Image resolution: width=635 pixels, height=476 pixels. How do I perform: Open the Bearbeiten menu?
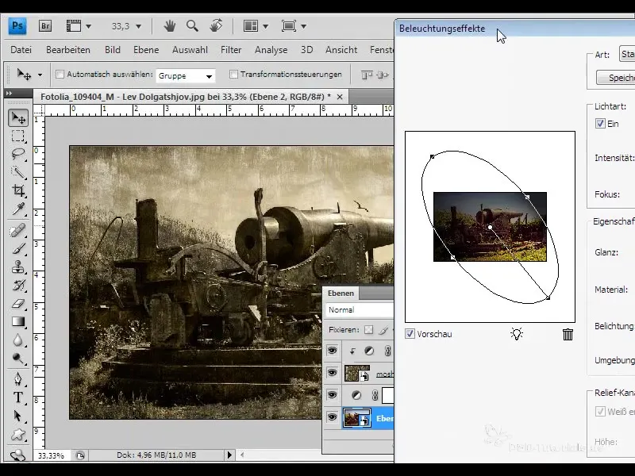point(68,50)
